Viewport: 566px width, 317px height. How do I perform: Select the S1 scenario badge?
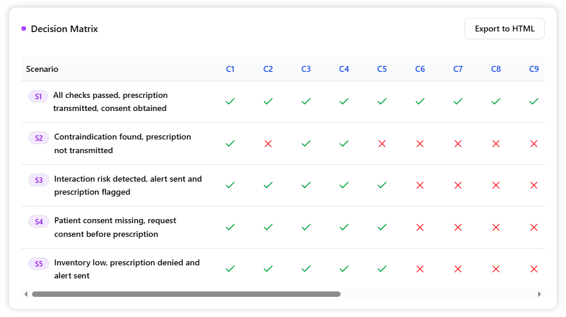coord(38,96)
